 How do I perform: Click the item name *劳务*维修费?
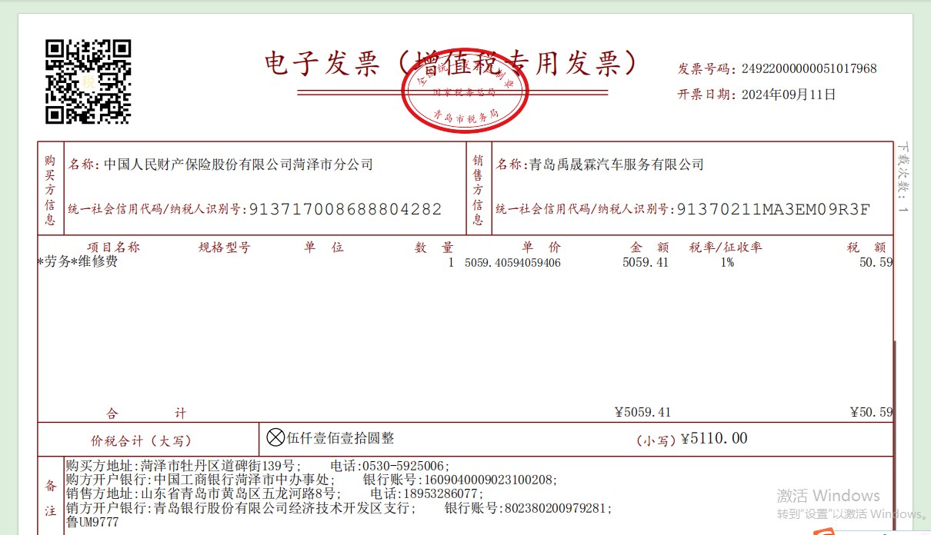pyautogui.click(x=78, y=262)
